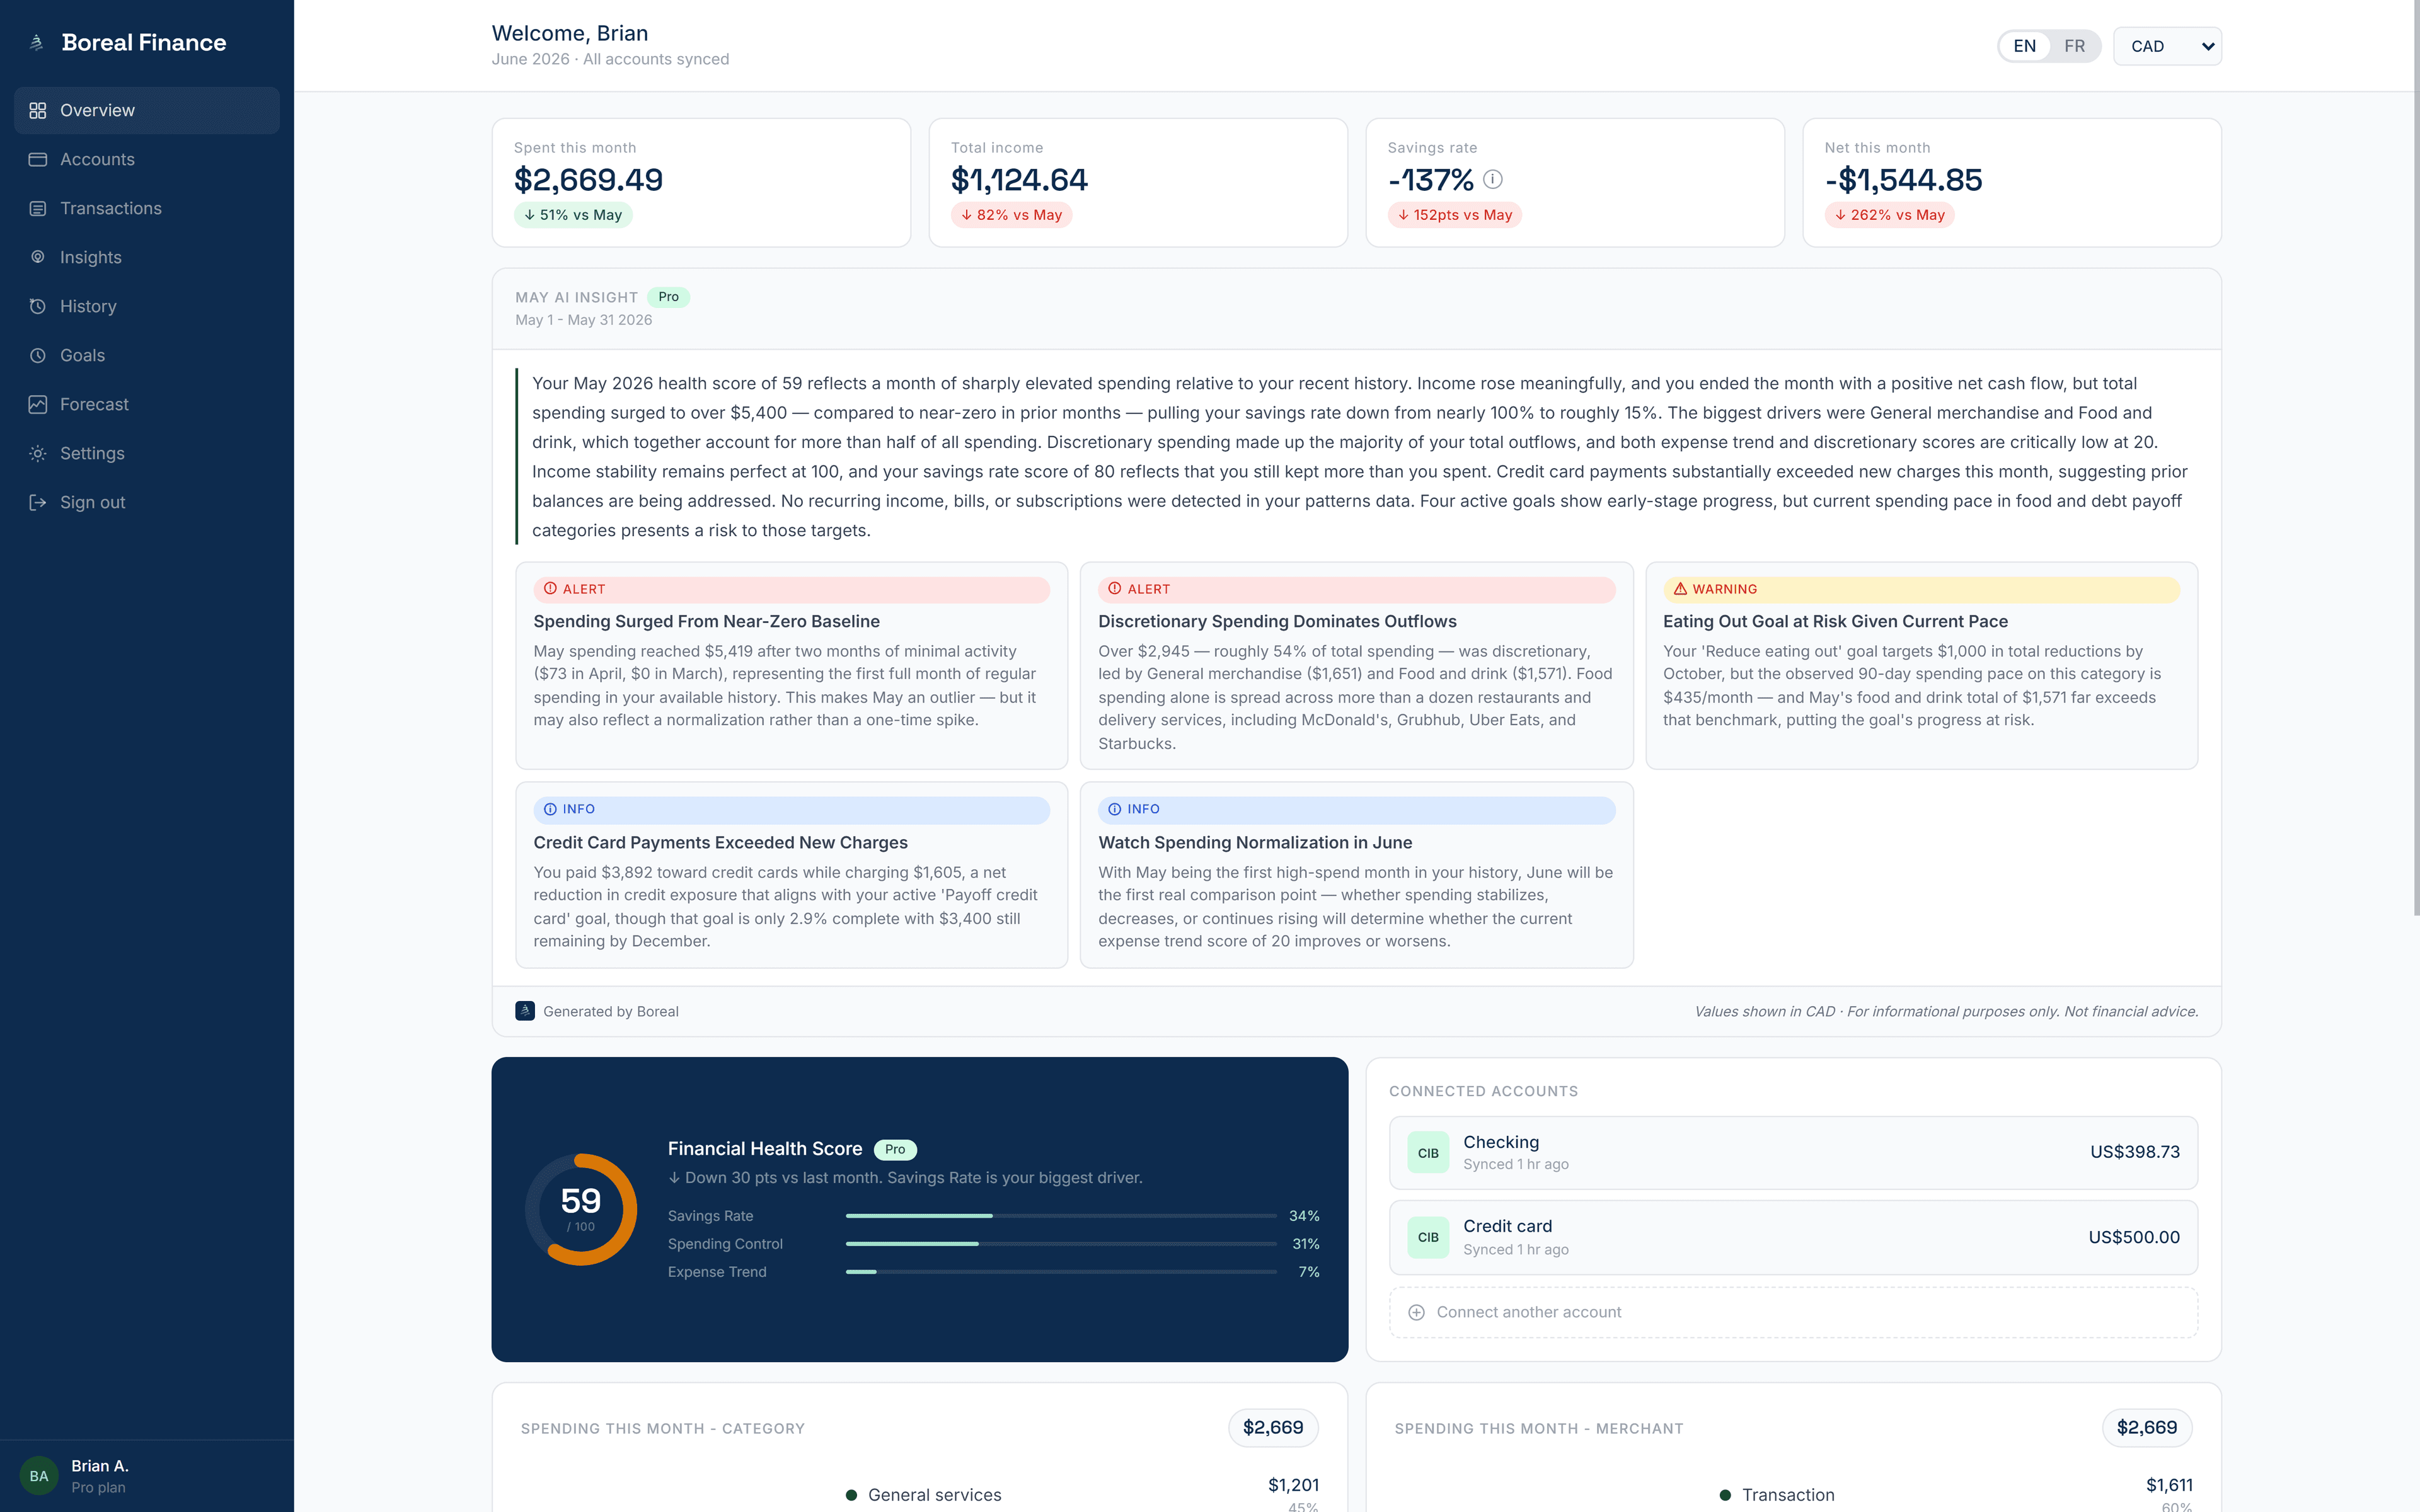Click the 51% vs May badge
The image size is (2420, 1512).
click(x=573, y=215)
